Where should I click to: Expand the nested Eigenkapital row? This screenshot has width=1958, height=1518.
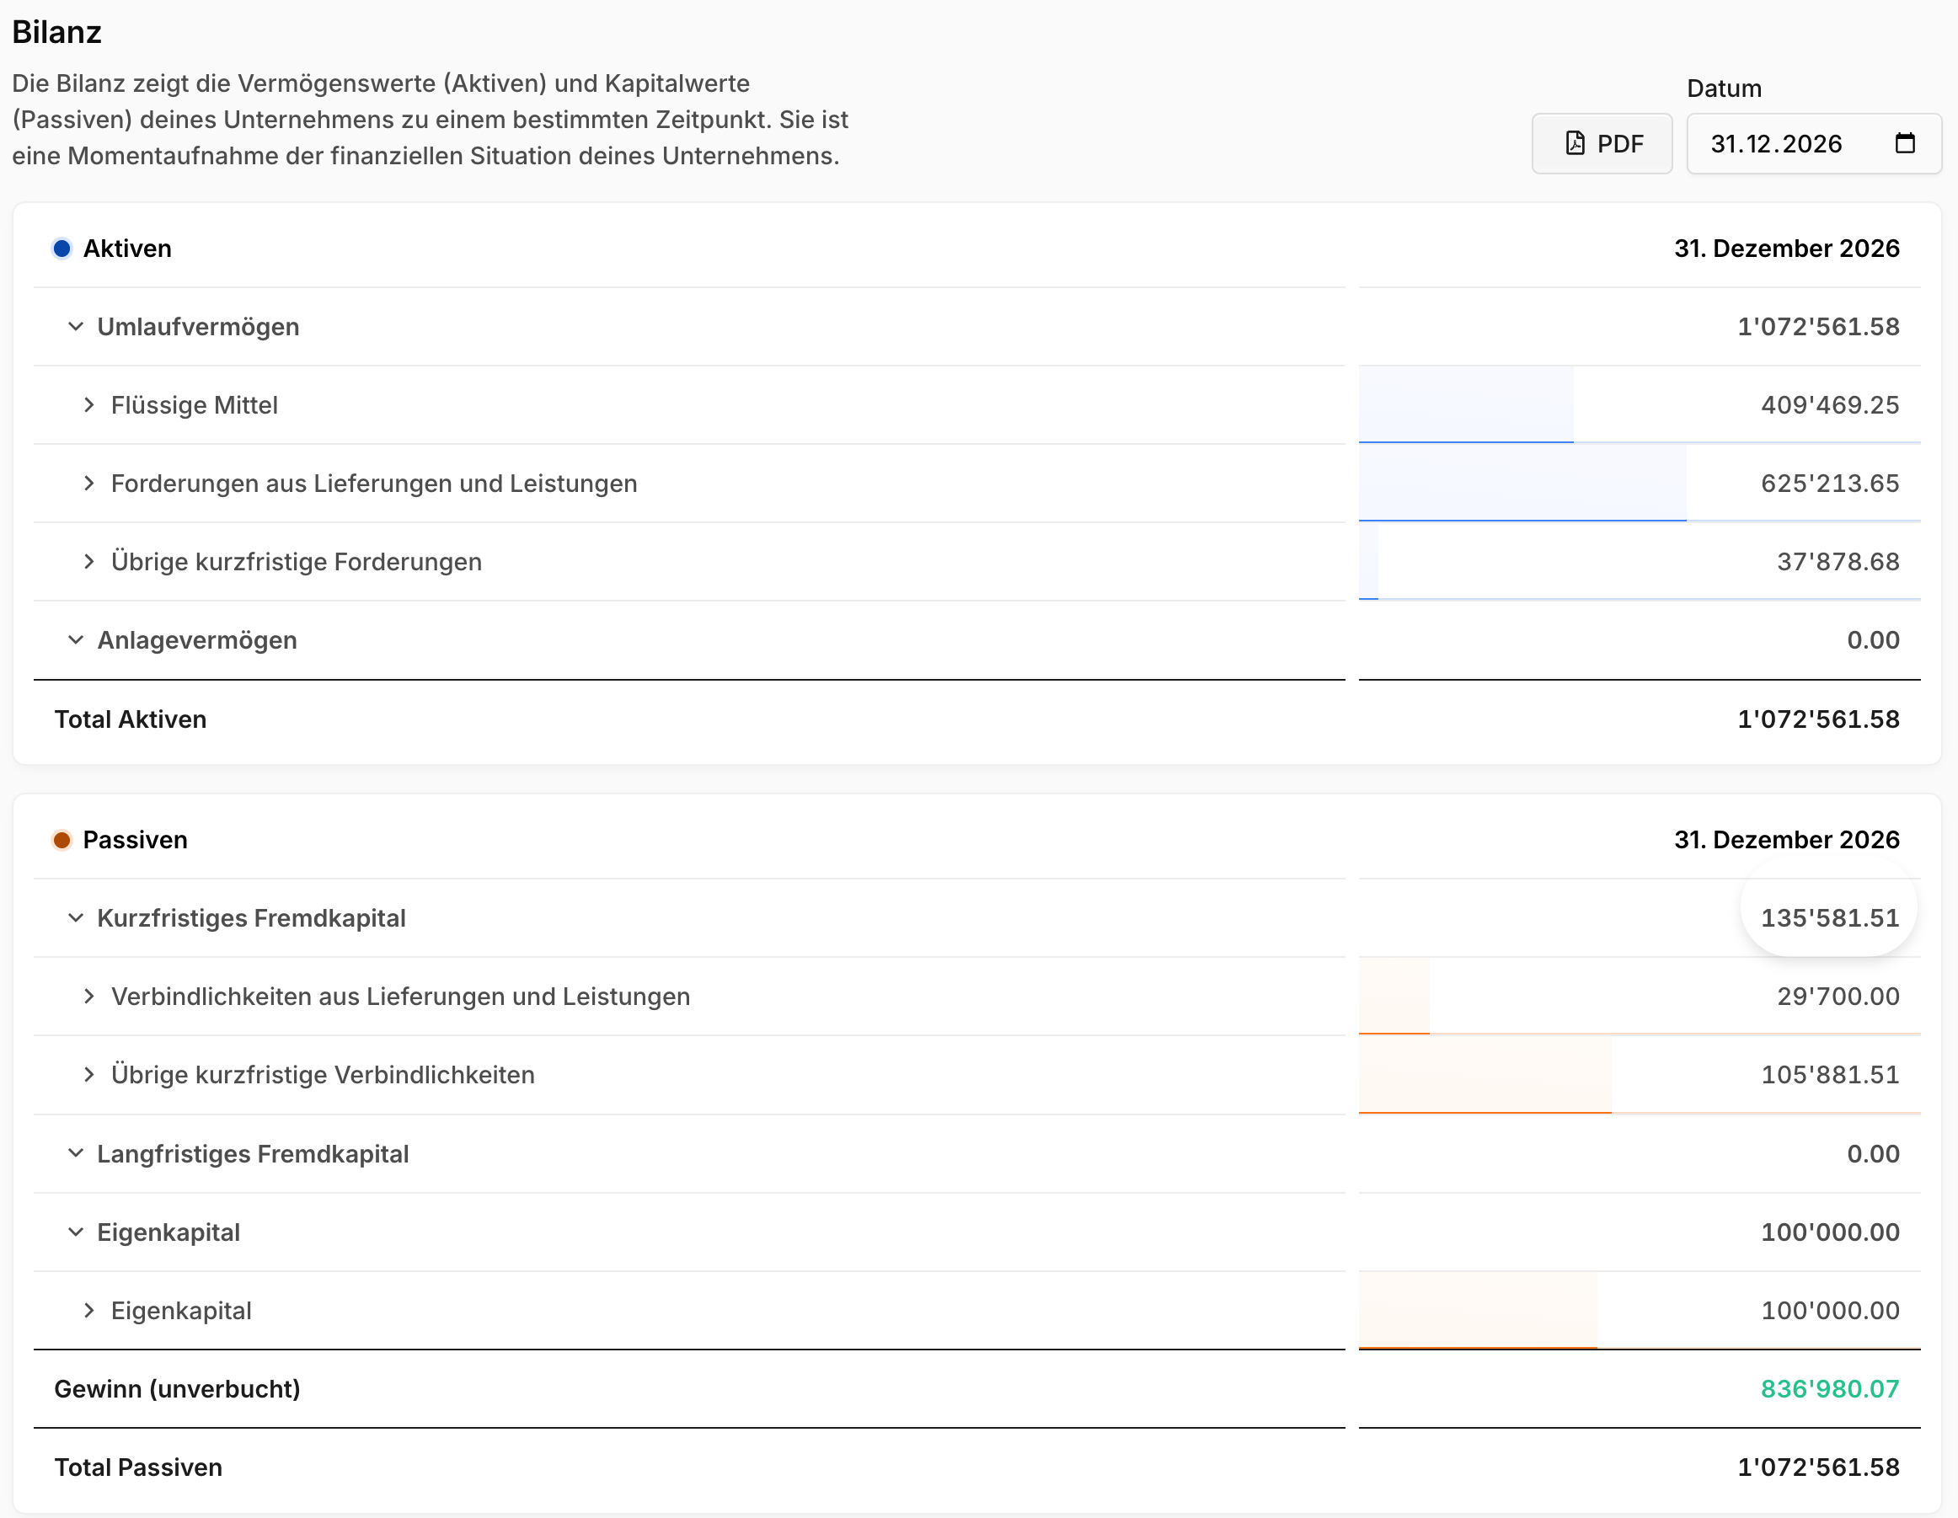(x=88, y=1311)
